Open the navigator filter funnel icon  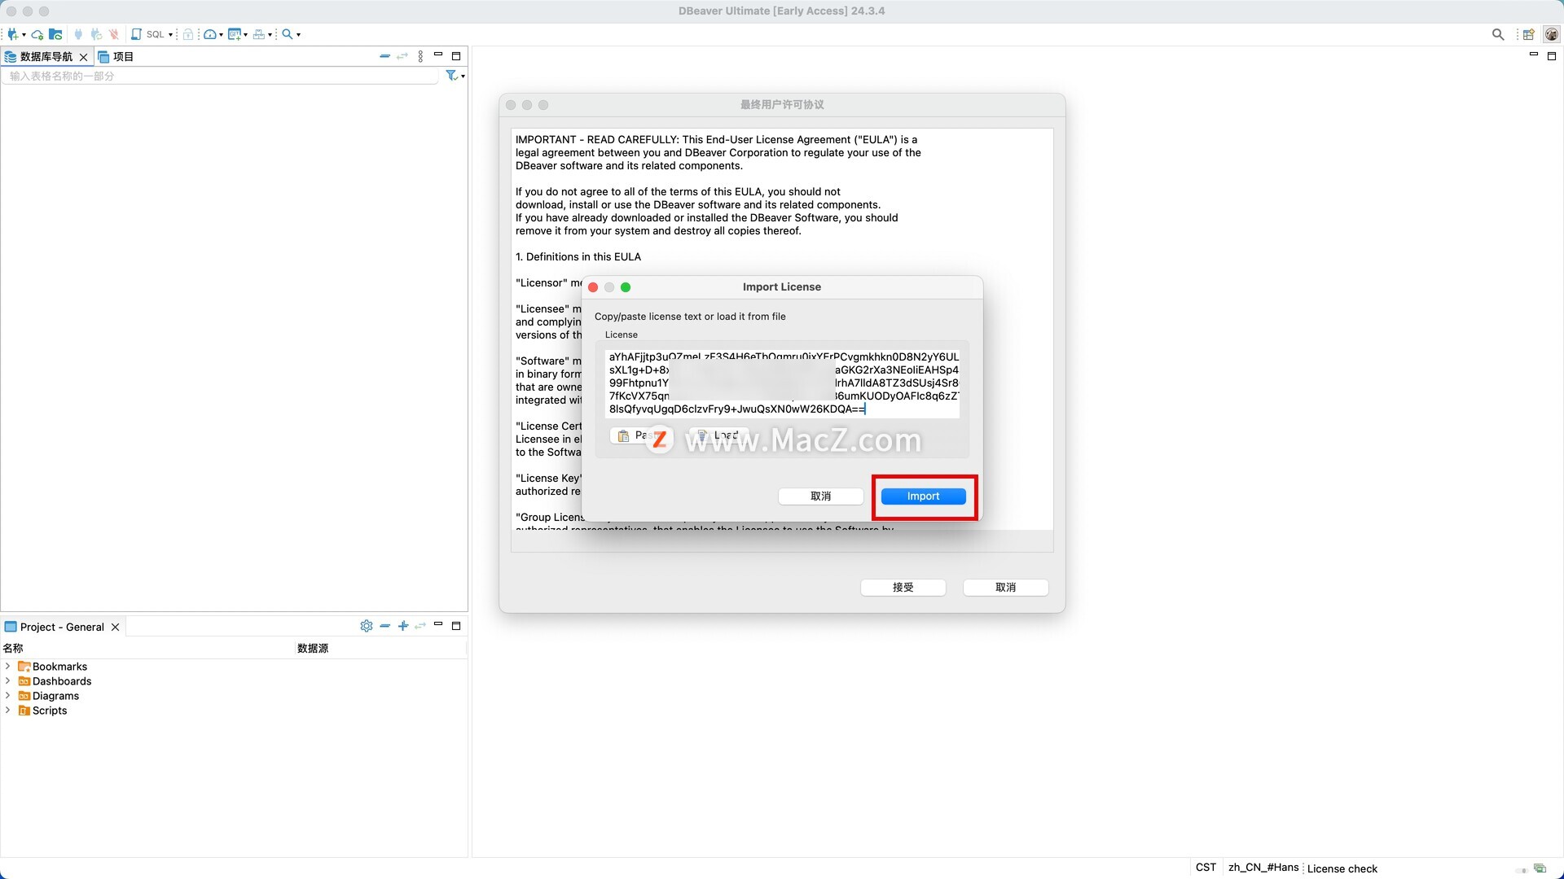coord(451,76)
